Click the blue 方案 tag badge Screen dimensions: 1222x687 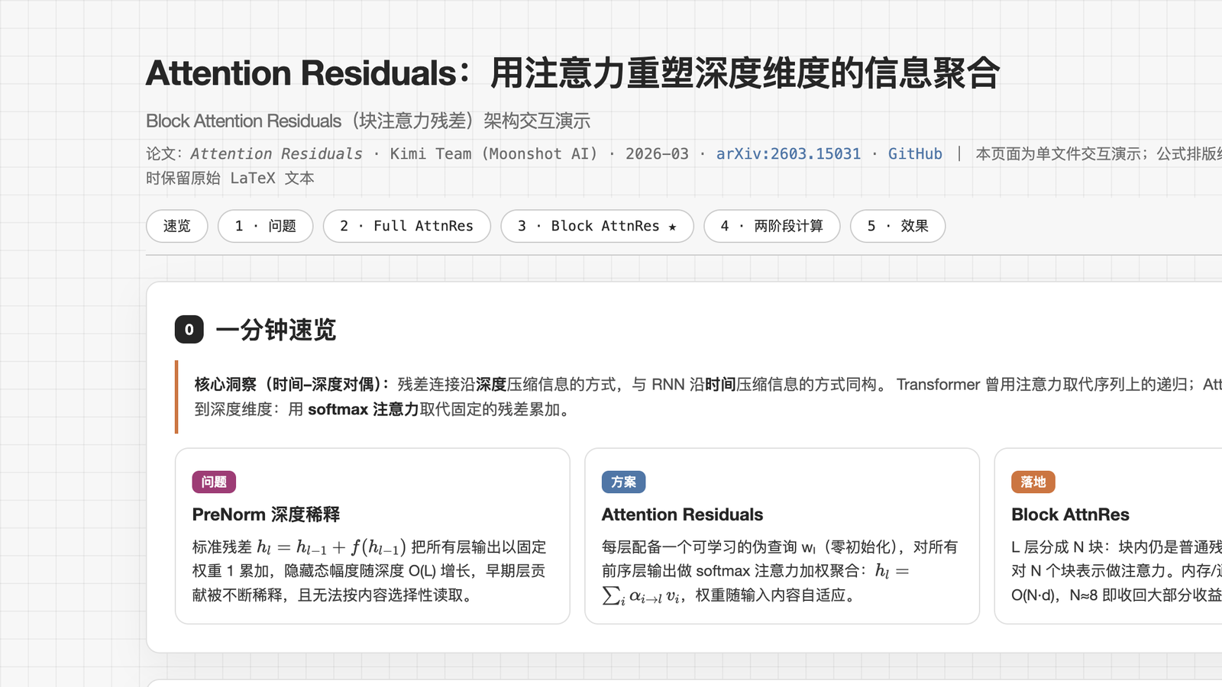(x=624, y=482)
